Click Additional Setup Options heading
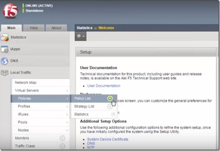Viewport: 220px width, 151px height. click(103, 121)
